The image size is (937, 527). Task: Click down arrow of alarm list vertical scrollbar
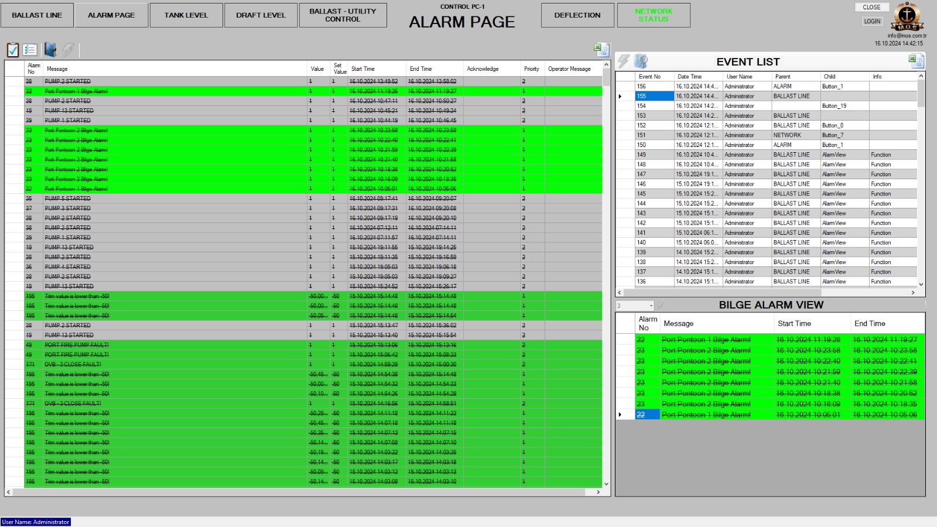pos(606,484)
